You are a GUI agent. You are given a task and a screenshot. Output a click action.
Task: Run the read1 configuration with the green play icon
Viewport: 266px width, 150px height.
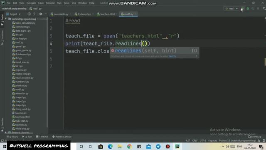(x=243, y=8)
